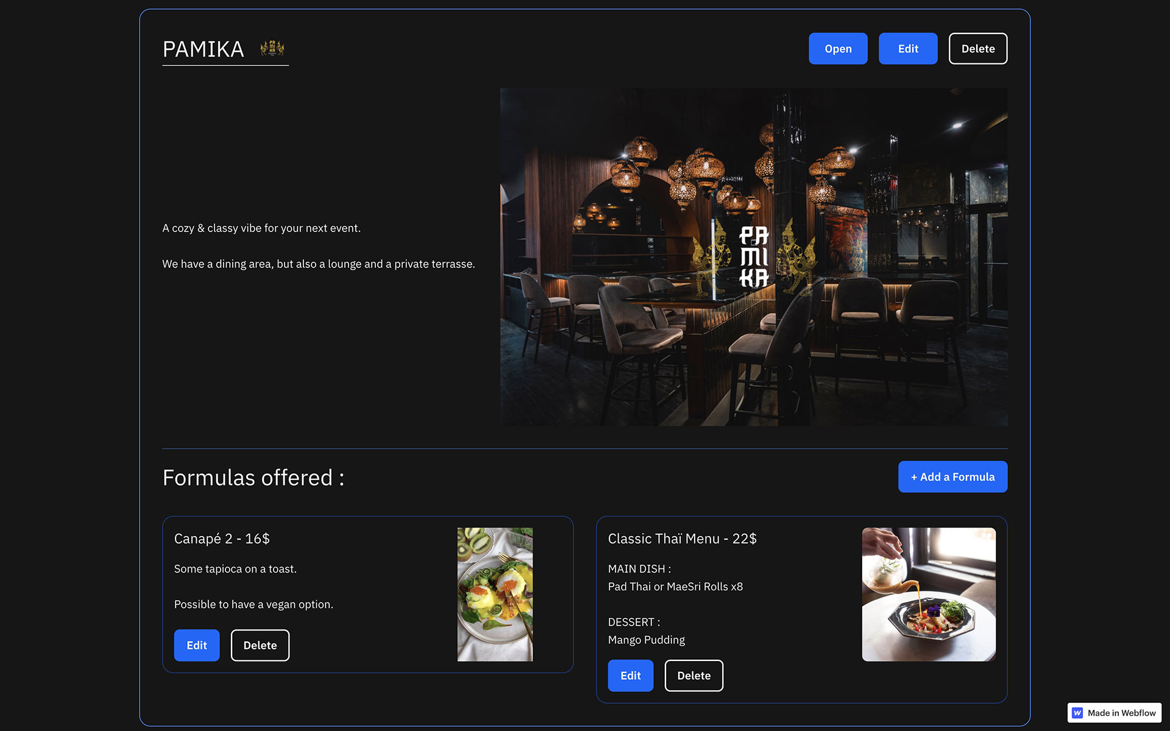Click the PAMIKA title heading
This screenshot has width=1170, height=731.
pos(203,49)
